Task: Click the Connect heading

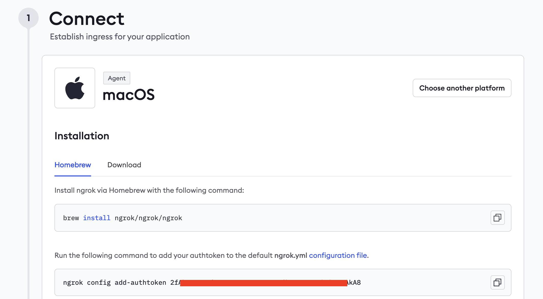Action: (87, 19)
